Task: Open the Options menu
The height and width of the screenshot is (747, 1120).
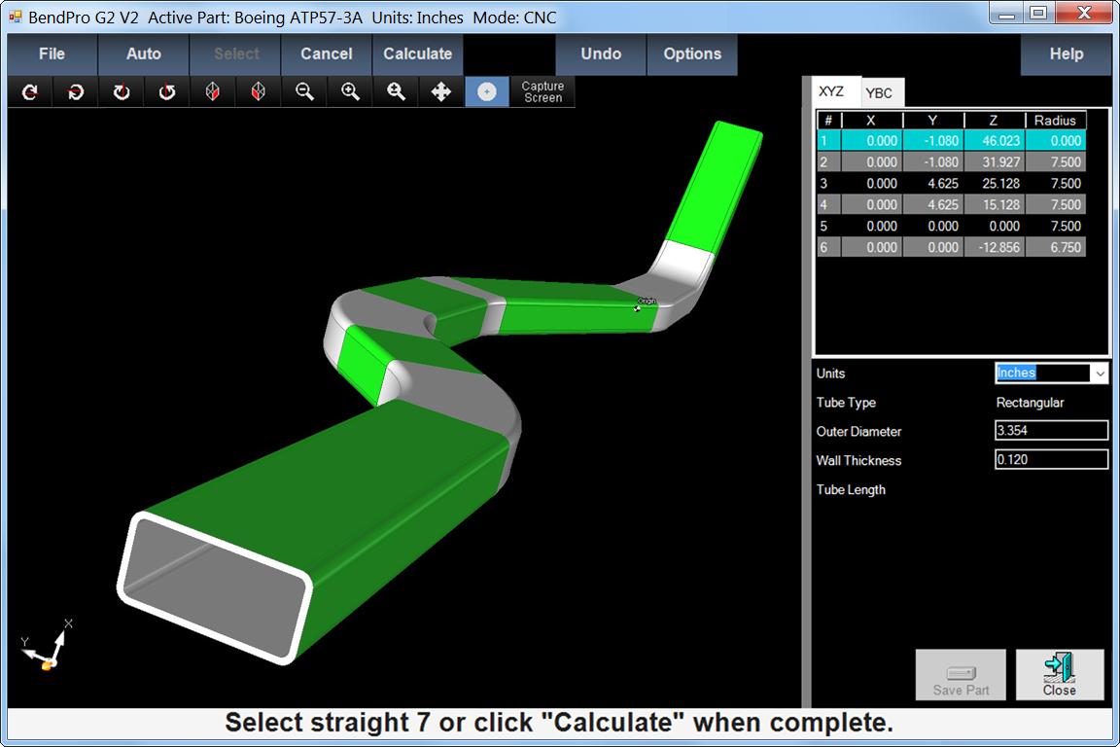Action: [x=692, y=53]
